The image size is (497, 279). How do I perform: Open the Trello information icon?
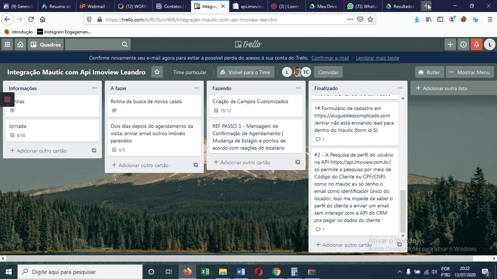[x=463, y=45]
